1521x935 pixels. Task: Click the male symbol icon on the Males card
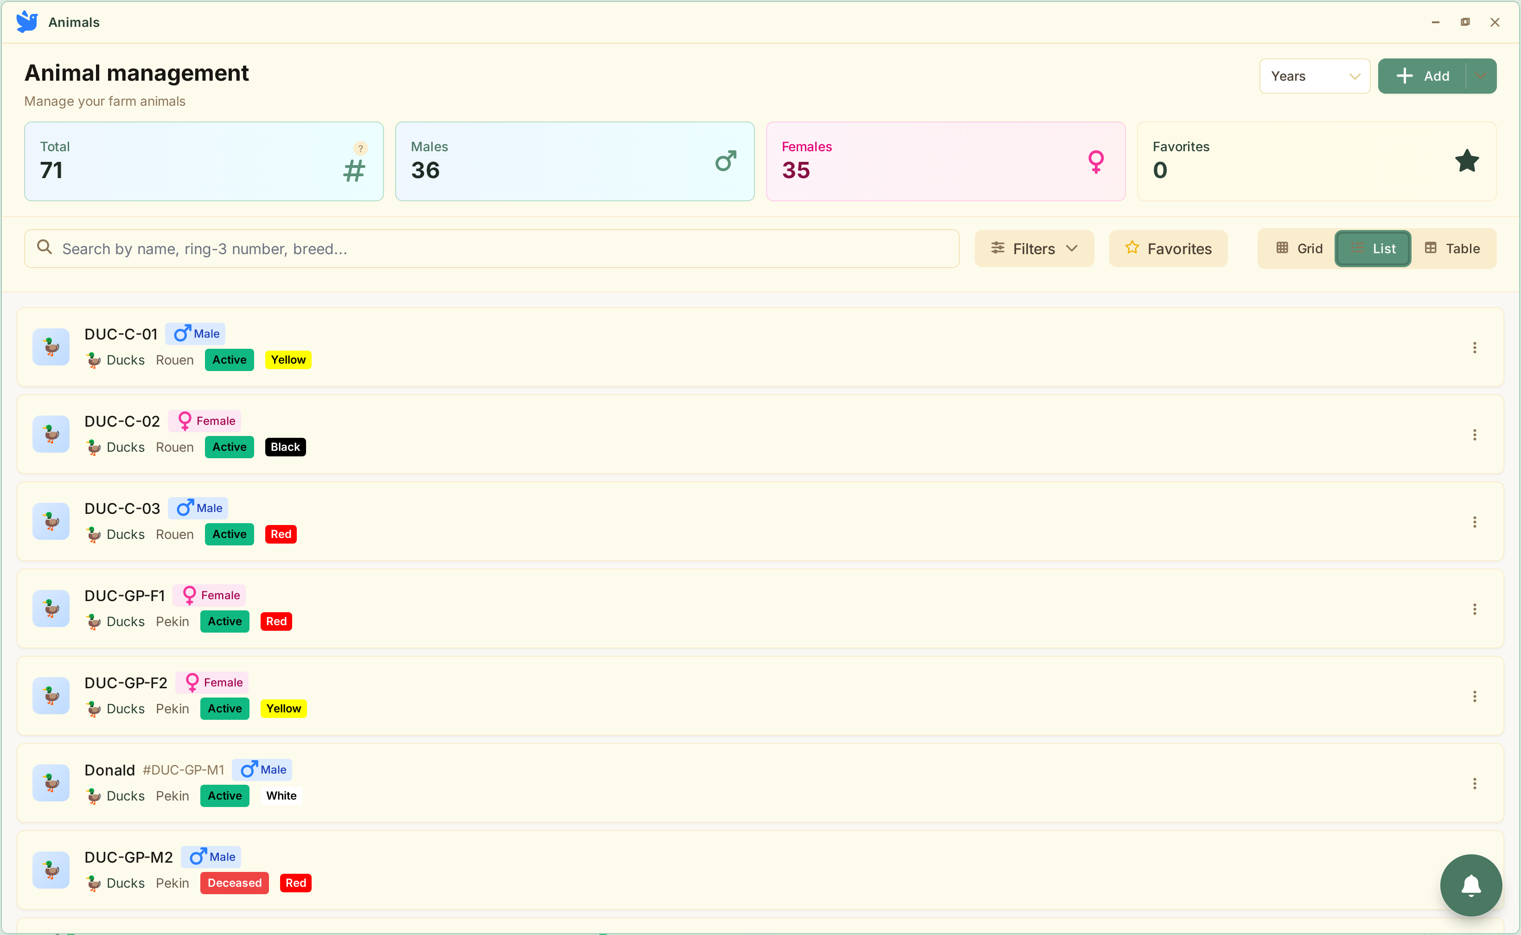tap(725, 161)
